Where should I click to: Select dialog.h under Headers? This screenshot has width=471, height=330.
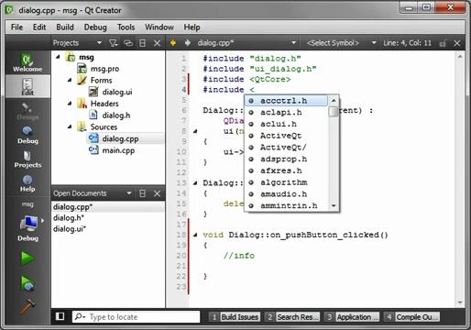(116, 115)
